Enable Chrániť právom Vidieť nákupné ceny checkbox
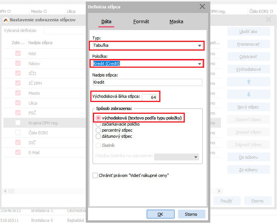The height and width of the screenshot is (223, 277). [95, 175]
